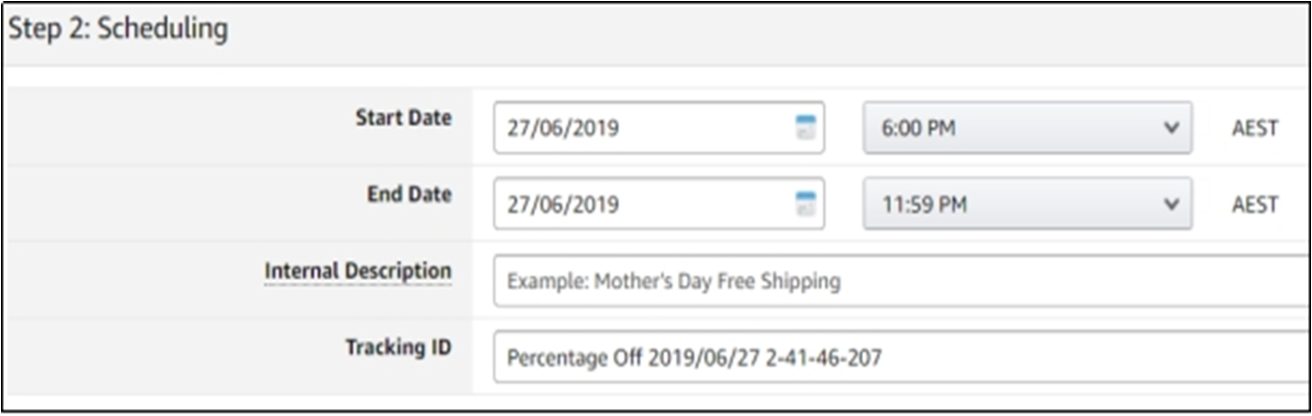Expand the 11:59 PM end time dropdown
This screenshot has height=416, width=1312.
click(x=1014, y=204)
